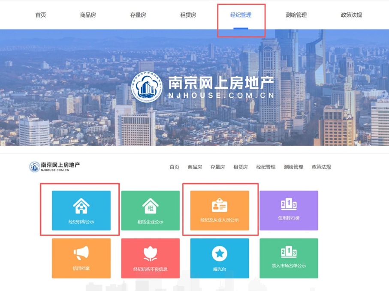
Task: Open 政策法规 in the top navigation
Action: [x=351, y=15]
